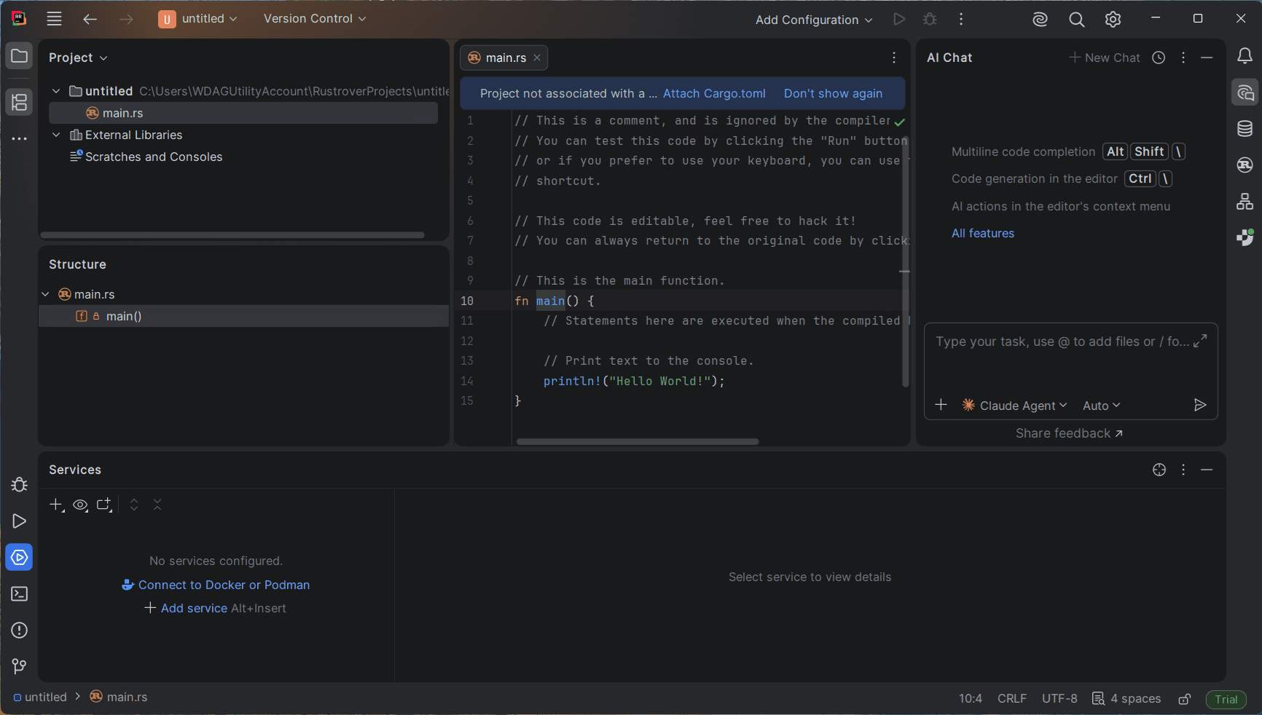This screenshot has height=715, width=1262.
Task: Click the Search Everywhere magnifier
Action: tap(1076, 20)
